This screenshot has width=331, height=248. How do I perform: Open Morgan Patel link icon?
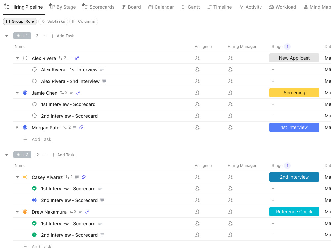pos(81,127)
